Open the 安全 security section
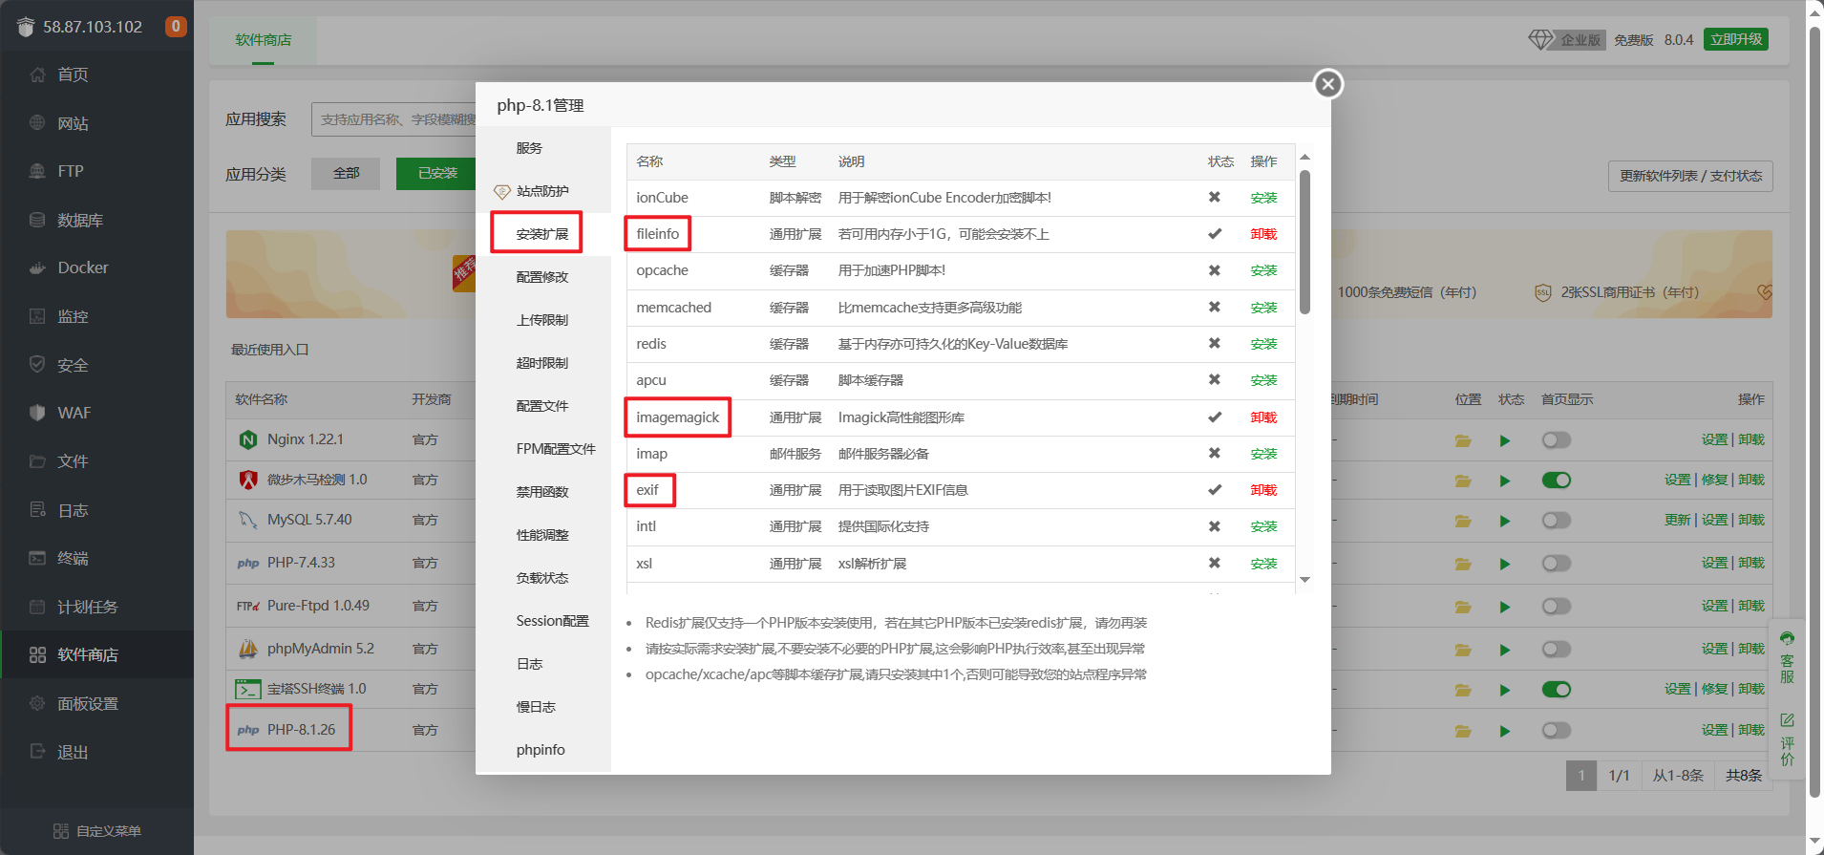 tap(73, 365)
